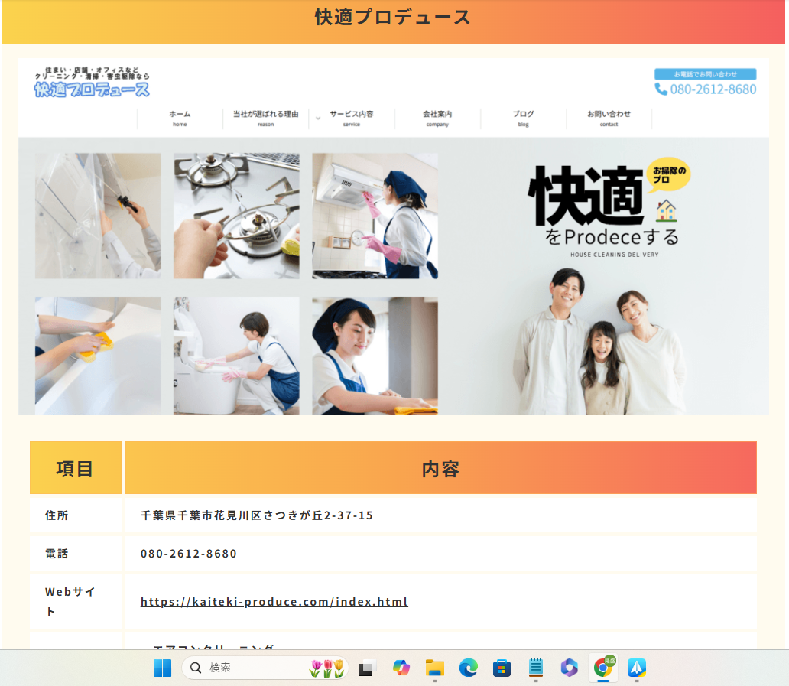The width and height of the screenshot is (789, 686).
Task: Select the ブログ navigation item
Action: [523, 116]
